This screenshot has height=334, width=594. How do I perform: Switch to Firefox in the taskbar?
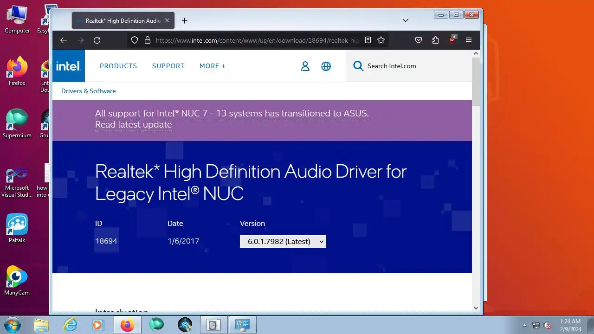[128, 325]
